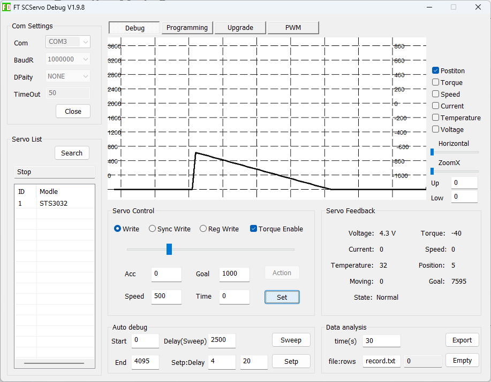Screen dimensions: 491x382
Task: Click the Close port button
Action: pos(73,111)
